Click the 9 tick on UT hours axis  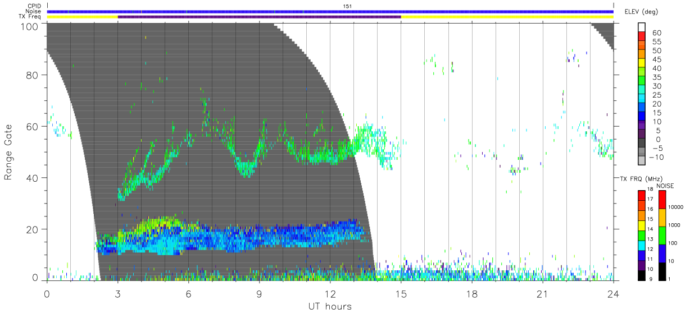coord(260,293)
